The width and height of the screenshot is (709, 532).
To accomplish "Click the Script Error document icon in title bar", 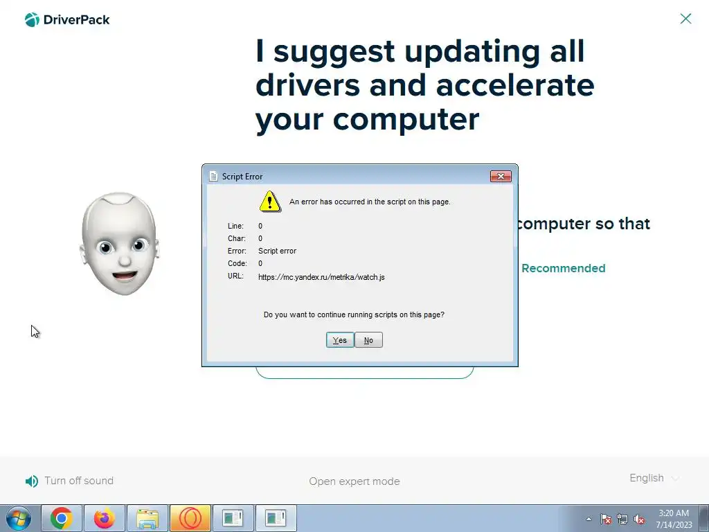I will 213,177.
